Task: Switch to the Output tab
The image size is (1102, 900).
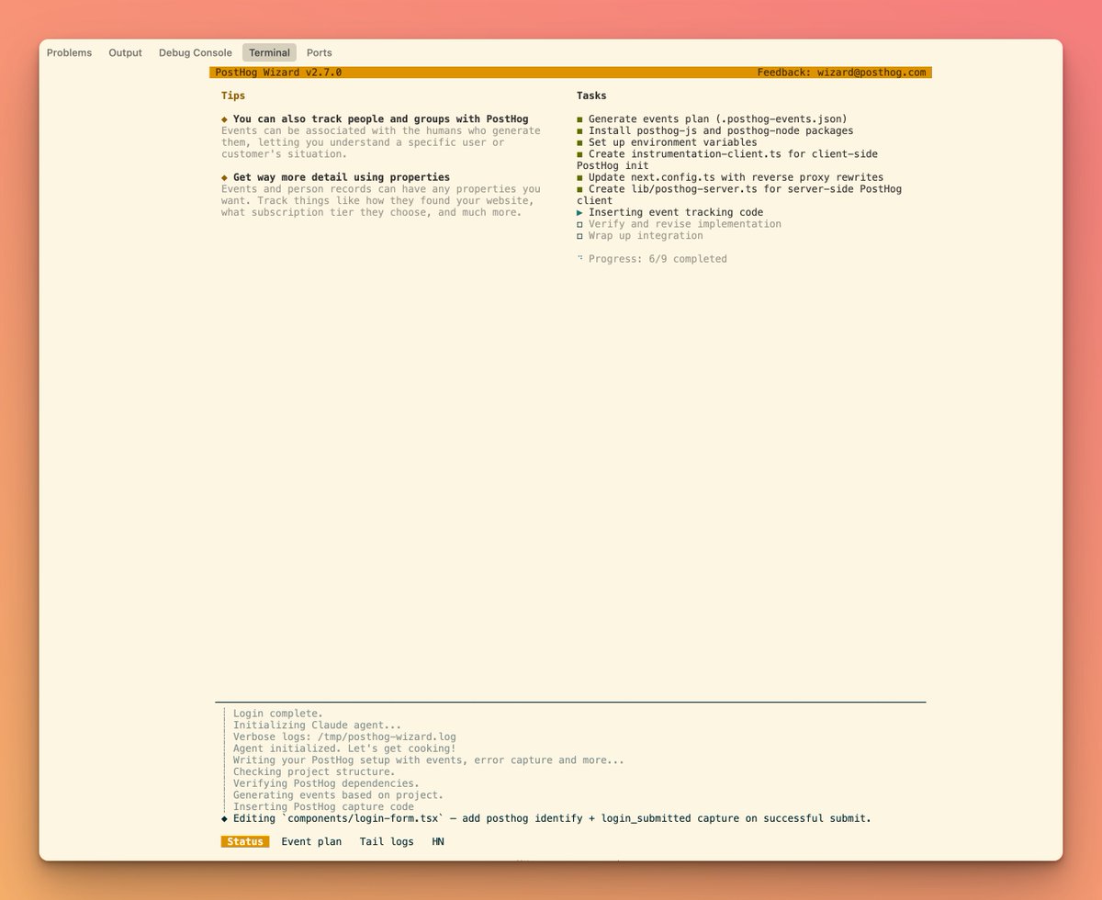Action: click(125, 52)
